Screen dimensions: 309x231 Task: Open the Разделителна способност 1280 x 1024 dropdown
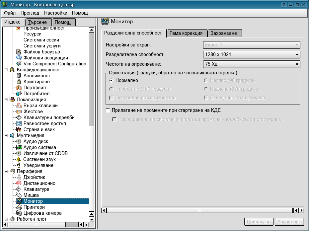pos(251,54)
